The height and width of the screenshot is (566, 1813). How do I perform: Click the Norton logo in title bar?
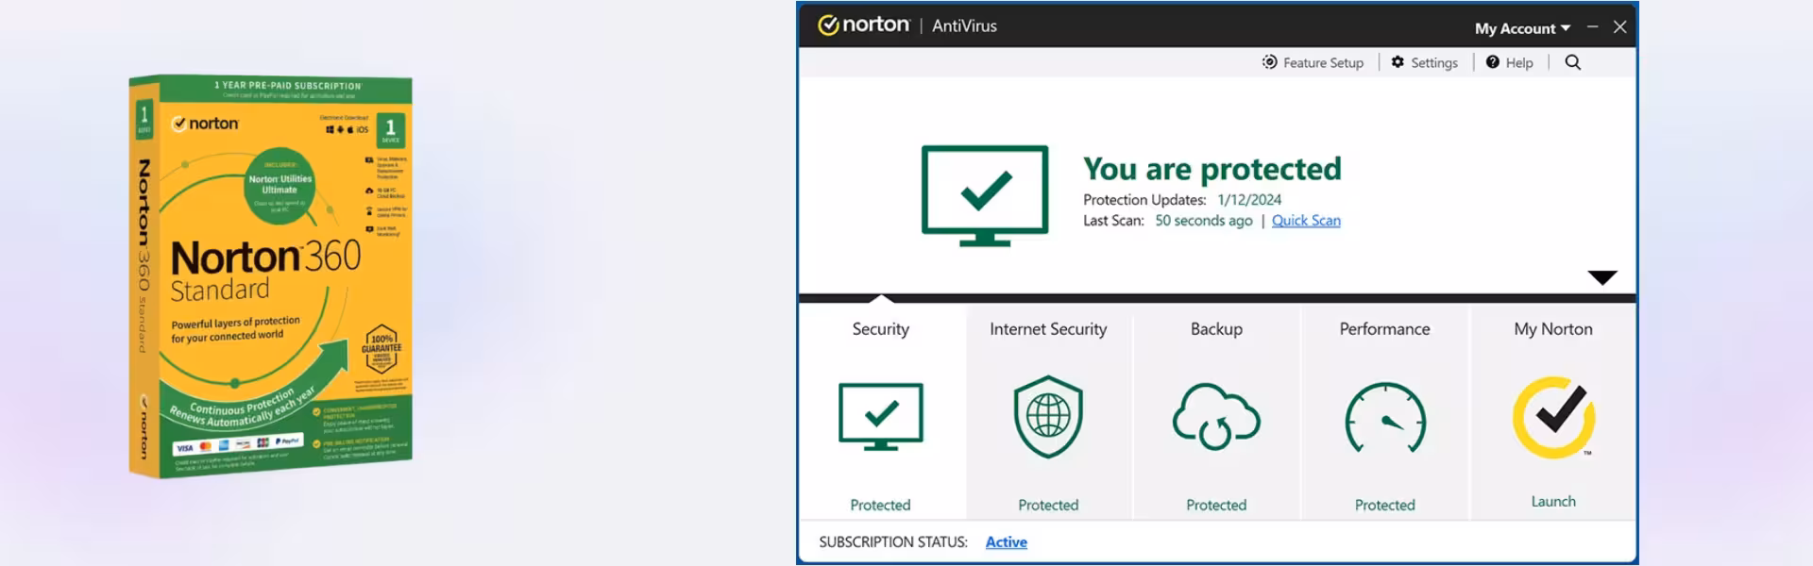point(863,25)
